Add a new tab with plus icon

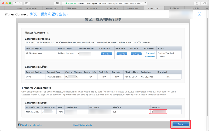(x=207, y=8)
